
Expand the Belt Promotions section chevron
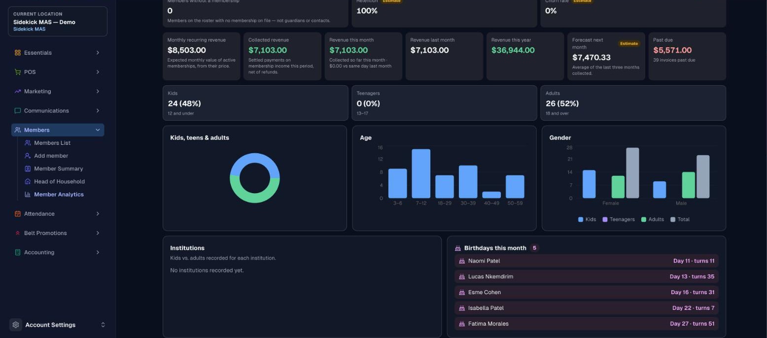point(98,233)
